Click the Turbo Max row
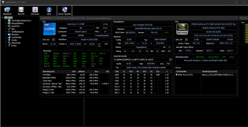Screen dimensions: 248x127 coord(76,81)
